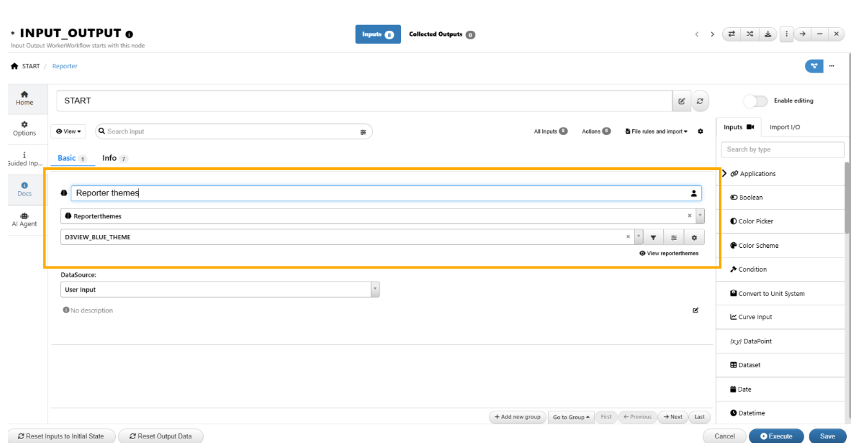Click the blue workflow diagram icon

pyautogui.click(x=814, y=66)
